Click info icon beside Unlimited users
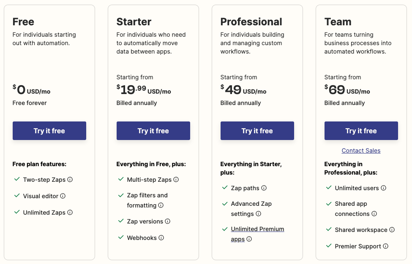This screenshot has width=412, height=264. [x=383, y=188]
